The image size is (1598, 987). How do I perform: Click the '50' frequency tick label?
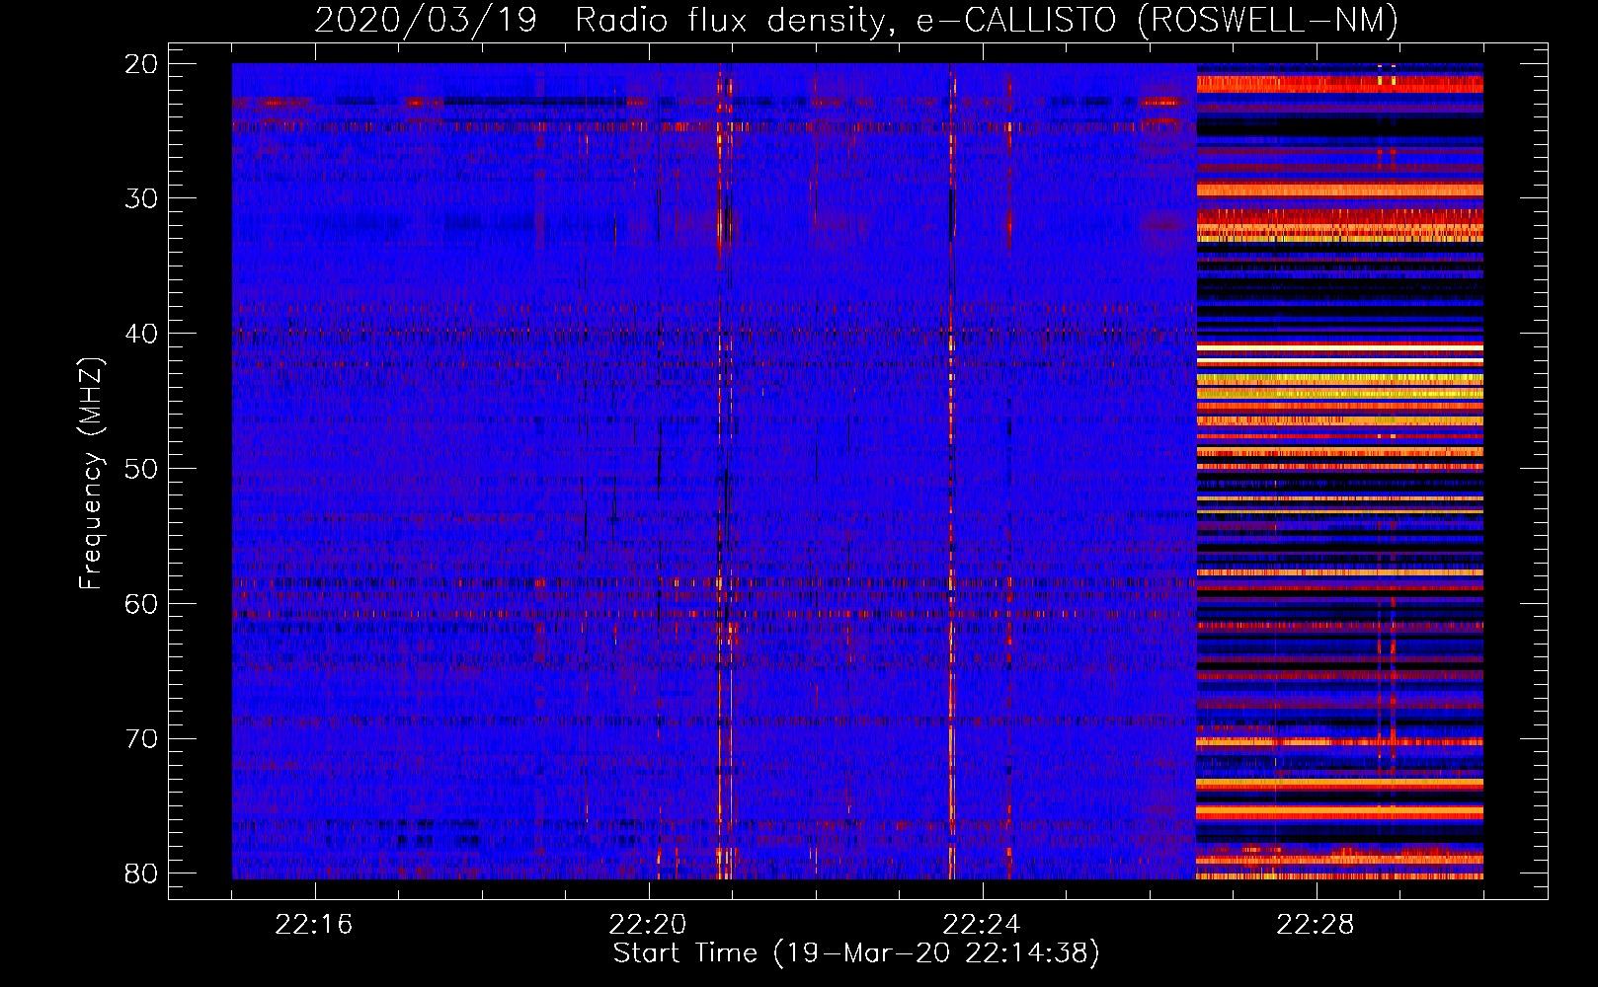click(x=141, y=469)
